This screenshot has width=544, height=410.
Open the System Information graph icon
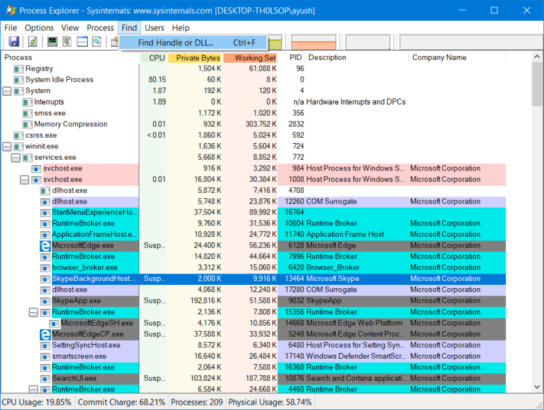(52, 42)
